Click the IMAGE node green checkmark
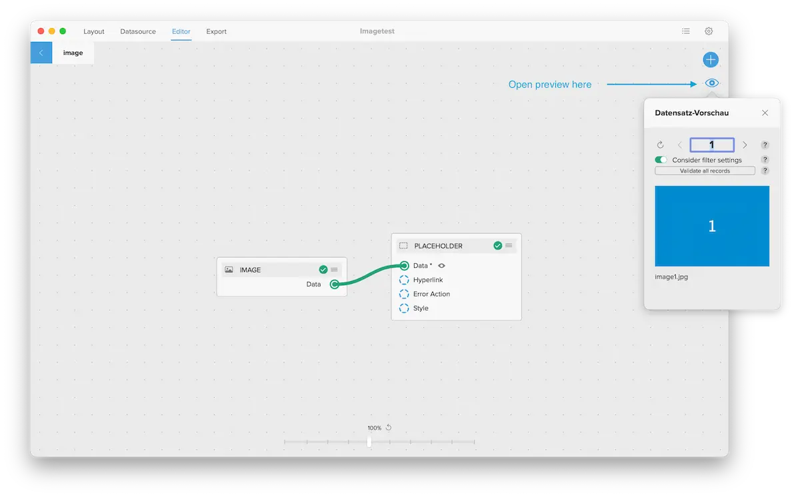The height and width of the screenshot is (497, 800). [x=323, y=270]
